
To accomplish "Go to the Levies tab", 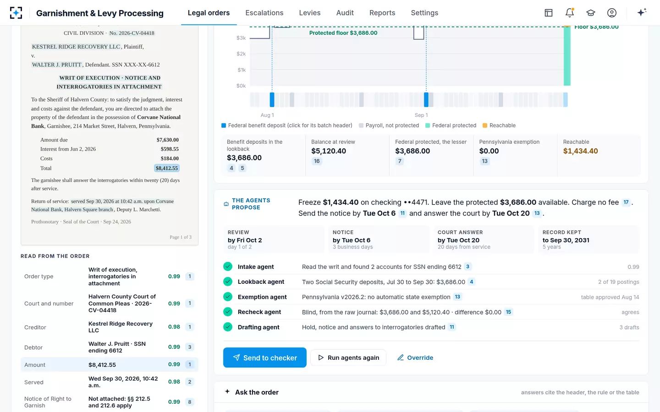I will click(310, 13).
